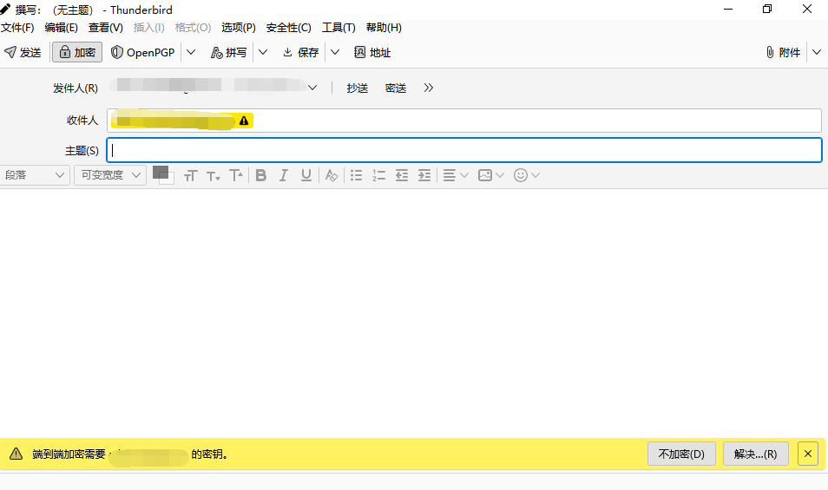Insert a bulleted list
Screen dimensions: 828x490
[x=356, y=175]
